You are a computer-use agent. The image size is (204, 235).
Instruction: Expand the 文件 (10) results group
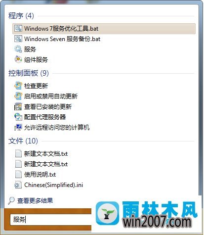pos(23,141)
